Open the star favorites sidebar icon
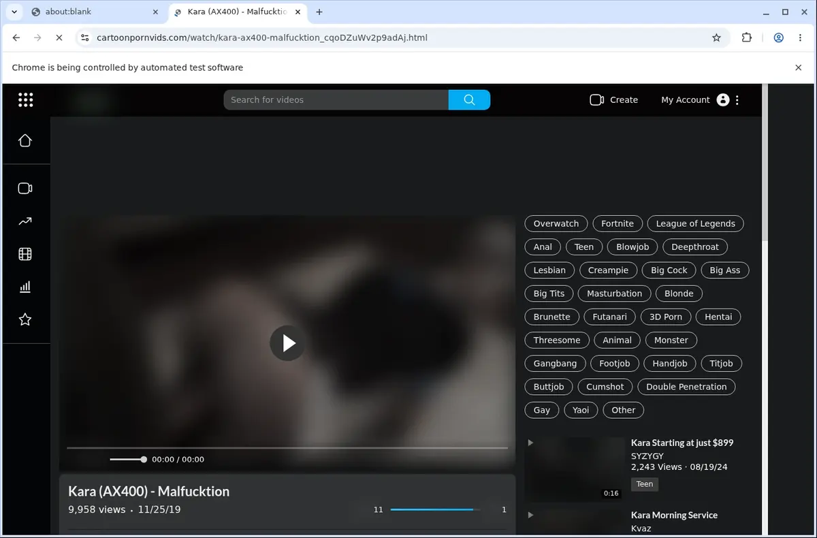This screenshot has height=538, width=817. pos(25,319)
